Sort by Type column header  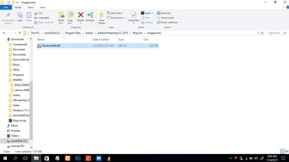tap(121, 40)
